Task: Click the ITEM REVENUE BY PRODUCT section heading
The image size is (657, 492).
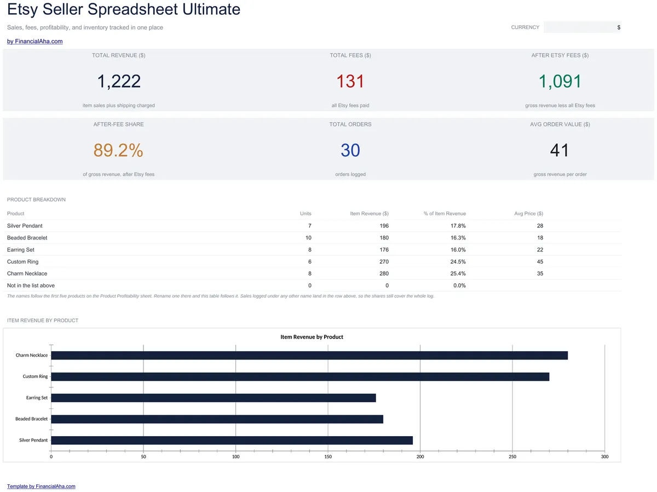Action: point(43,320)
